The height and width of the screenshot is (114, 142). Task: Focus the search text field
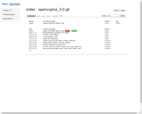coord(115,16)
